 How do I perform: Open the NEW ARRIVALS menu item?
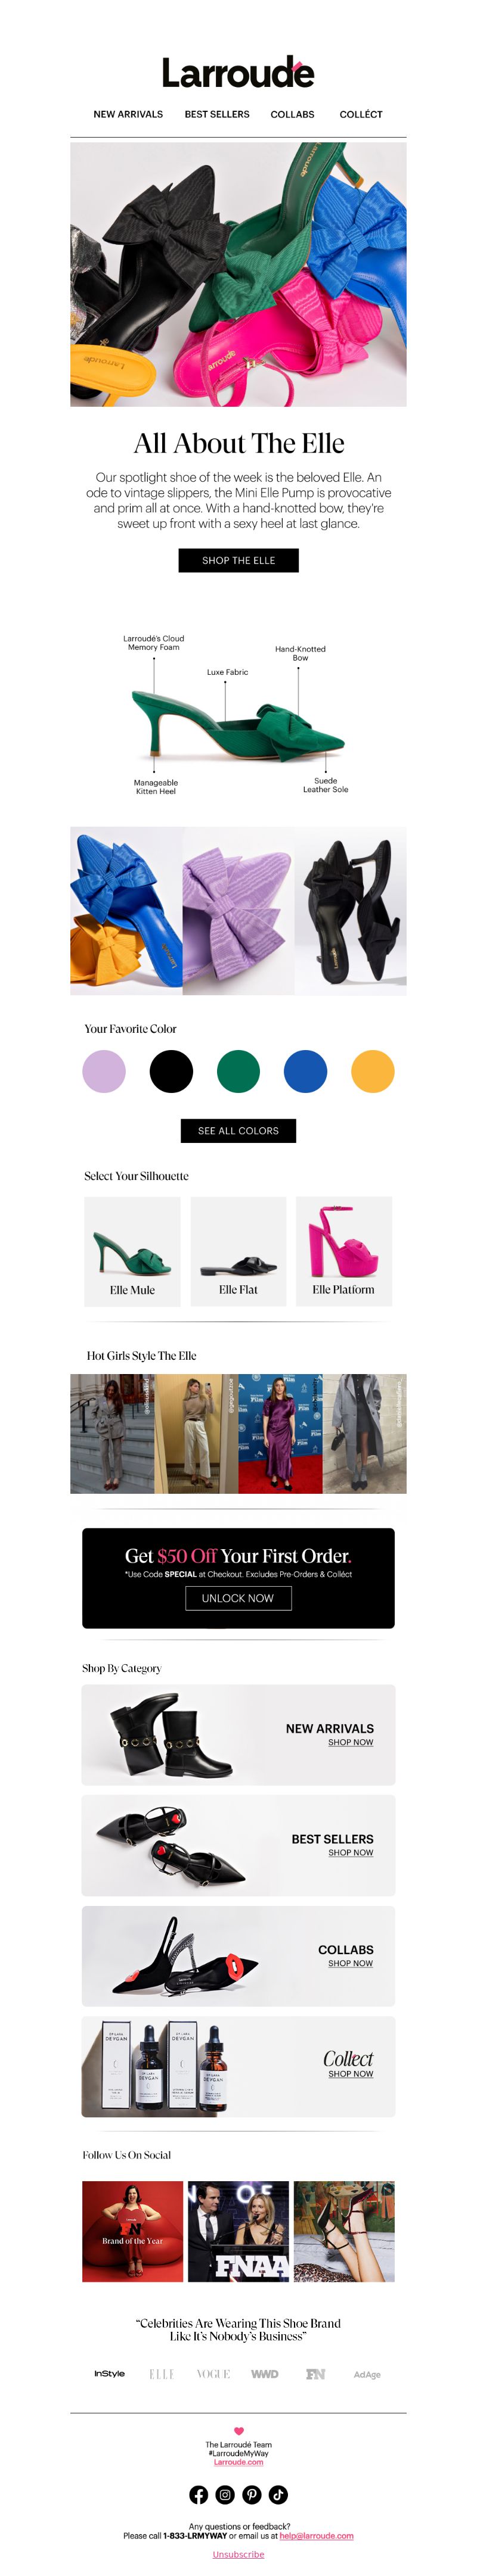128,114
